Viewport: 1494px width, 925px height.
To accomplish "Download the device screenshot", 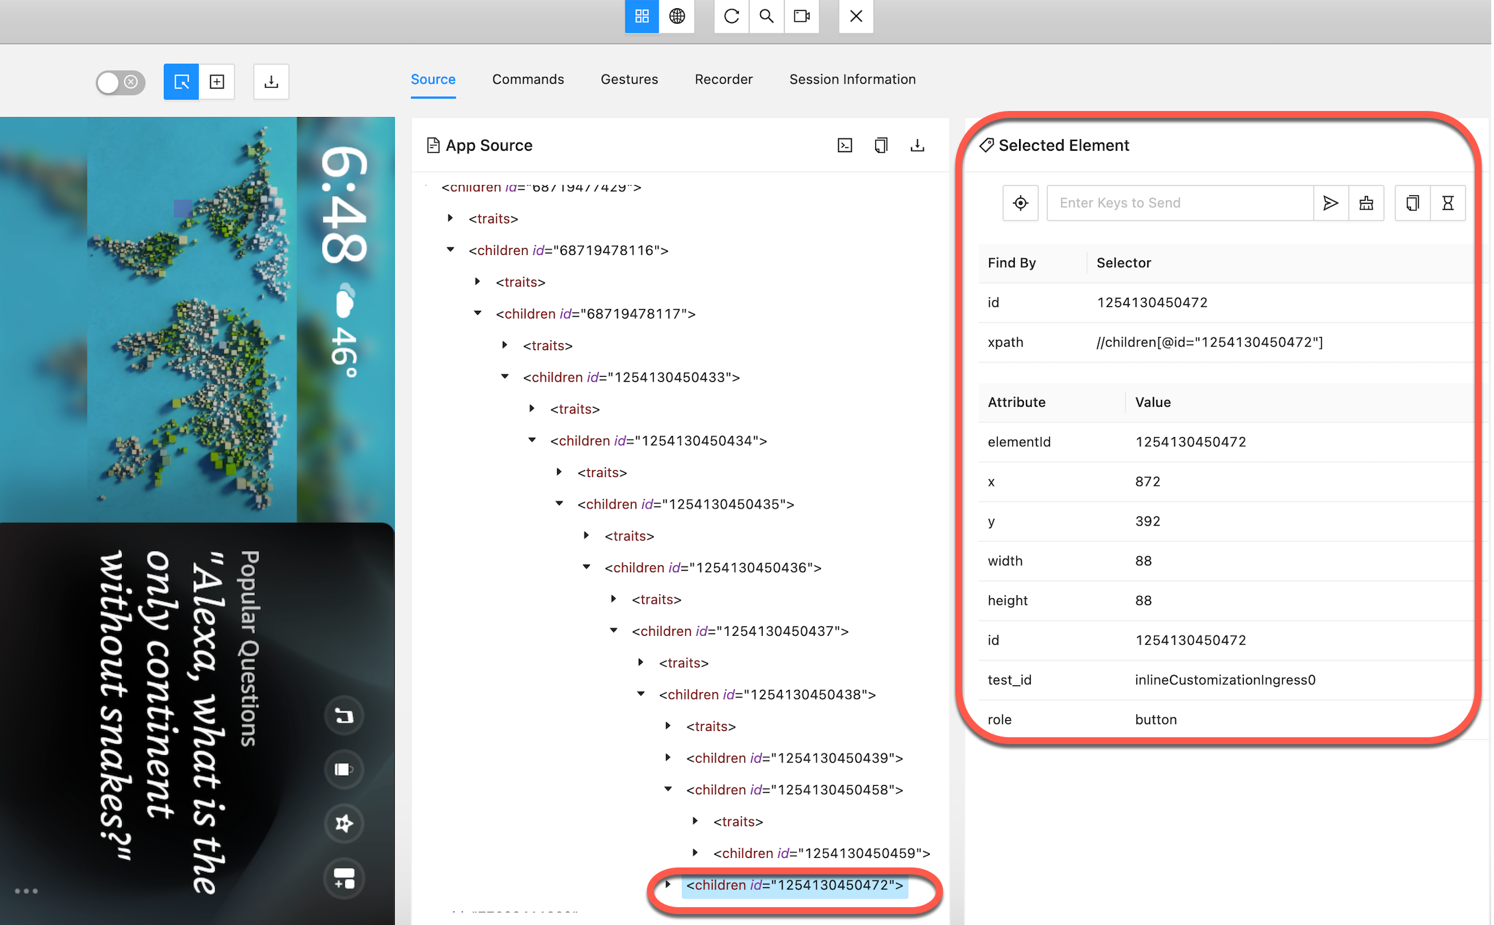I will tap(271, 82).
